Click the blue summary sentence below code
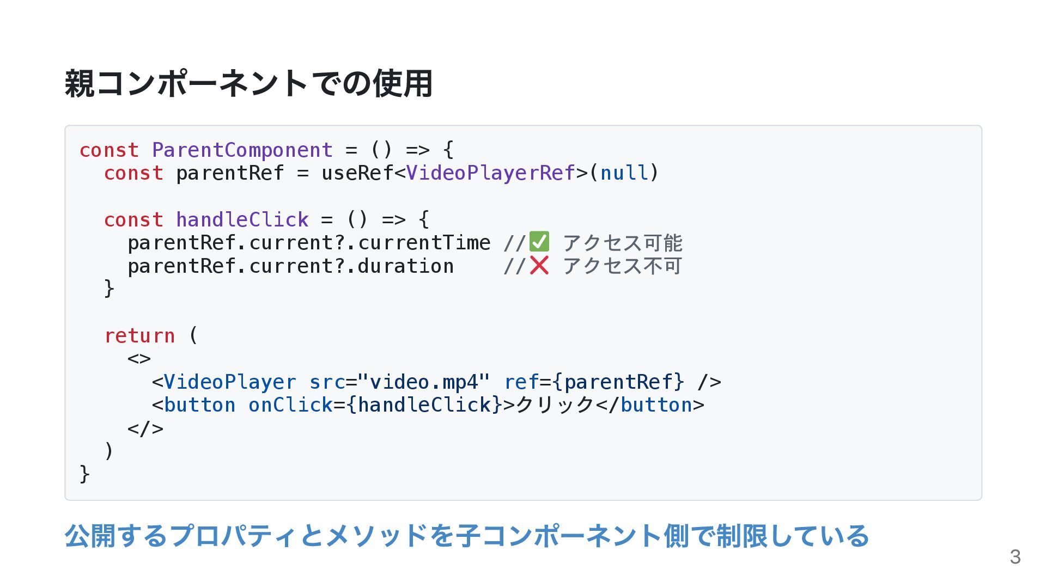This screenshot has width=1046, height=588. (x=466, y=536)
